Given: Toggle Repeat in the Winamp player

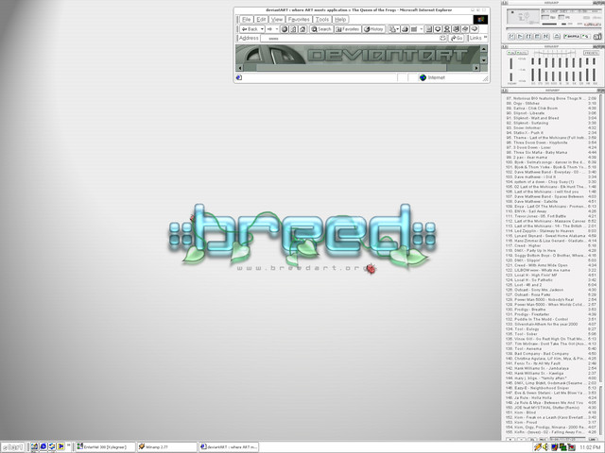Looking at the screenshot, I should click(x=587, y=36).
